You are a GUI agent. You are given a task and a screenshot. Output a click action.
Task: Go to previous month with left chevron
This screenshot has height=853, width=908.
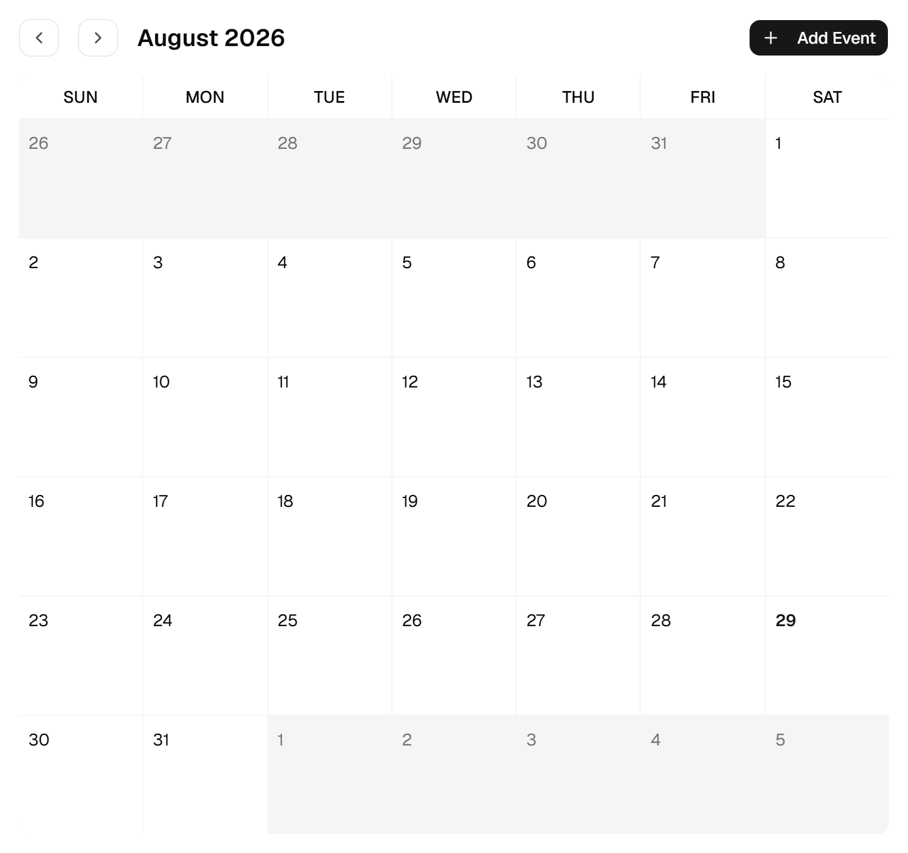tap(39, 38)
